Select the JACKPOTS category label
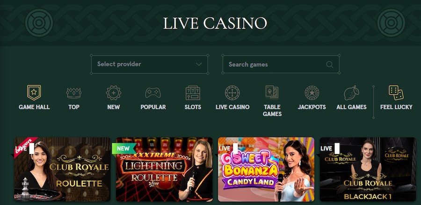Image resolution: width=421 pixels, height=205 pixels. 312,107
